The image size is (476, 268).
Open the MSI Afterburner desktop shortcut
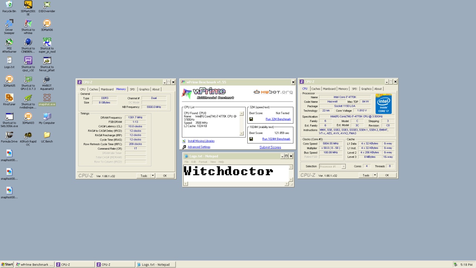9,42
